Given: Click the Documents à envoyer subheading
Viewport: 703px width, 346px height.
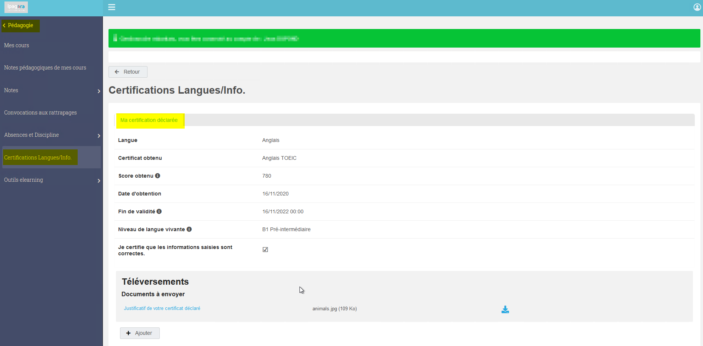Looking at the screenshot, I should point(153,294).
